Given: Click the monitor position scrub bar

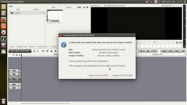Looking at the screenshot, I should (159, 46).
